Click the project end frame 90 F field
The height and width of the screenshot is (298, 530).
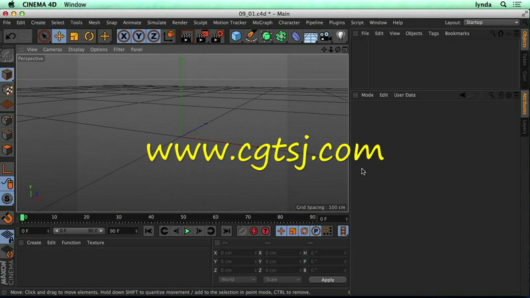tap(123, 231)
